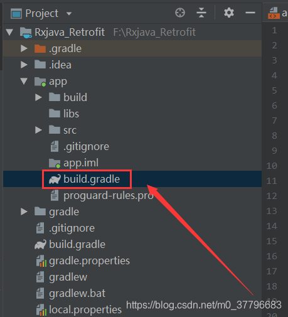This screenshot has width=288, height=317.
Task: Click the build folder icon under app
Action: [55, 97]
